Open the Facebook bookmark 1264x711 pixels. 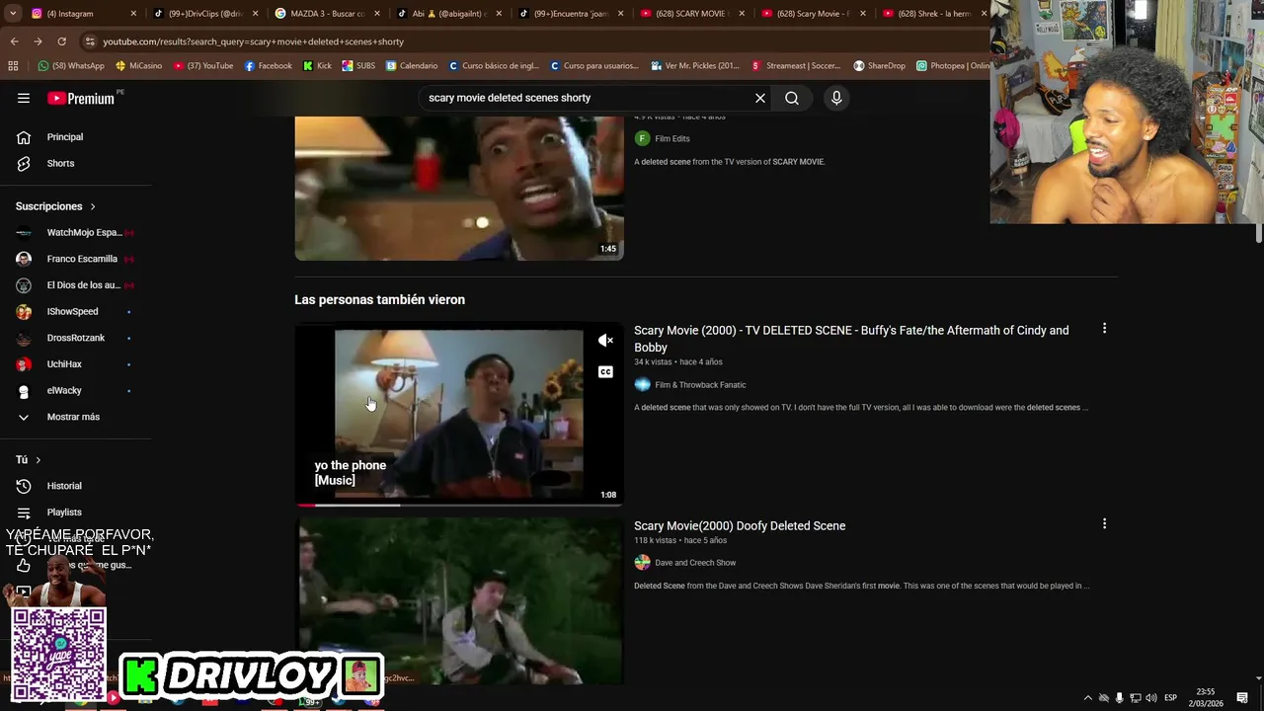pos(268,66)
